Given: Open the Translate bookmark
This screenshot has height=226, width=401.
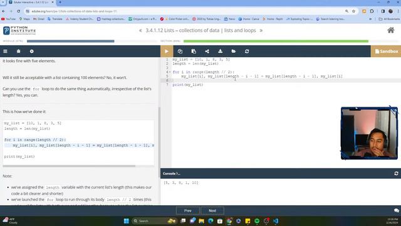Looking at the screenshot, I should [55, 19].
